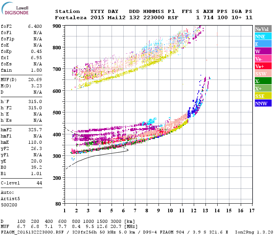274x235 pixels.
Task: Click the C-level value 44
Action: [x=39, y=183]
